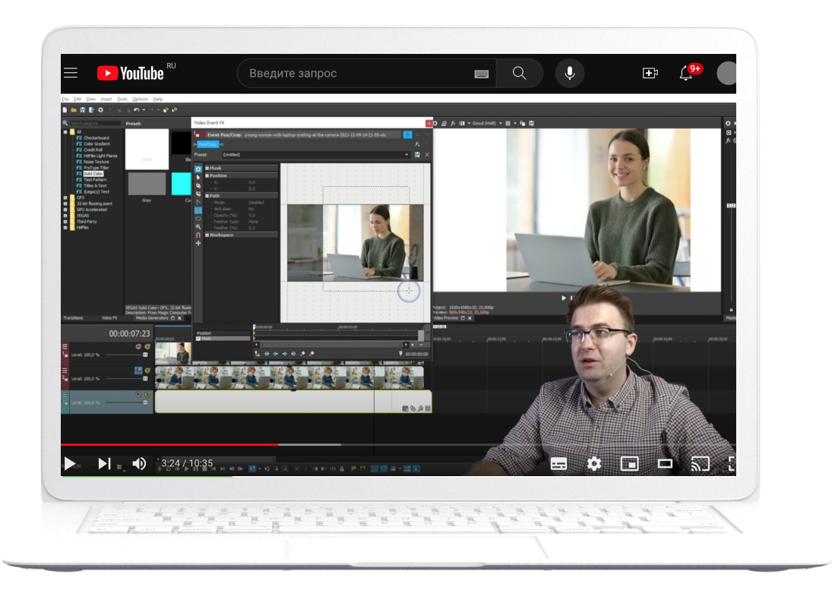Select the Credit Roll generator

coord(93,150)
